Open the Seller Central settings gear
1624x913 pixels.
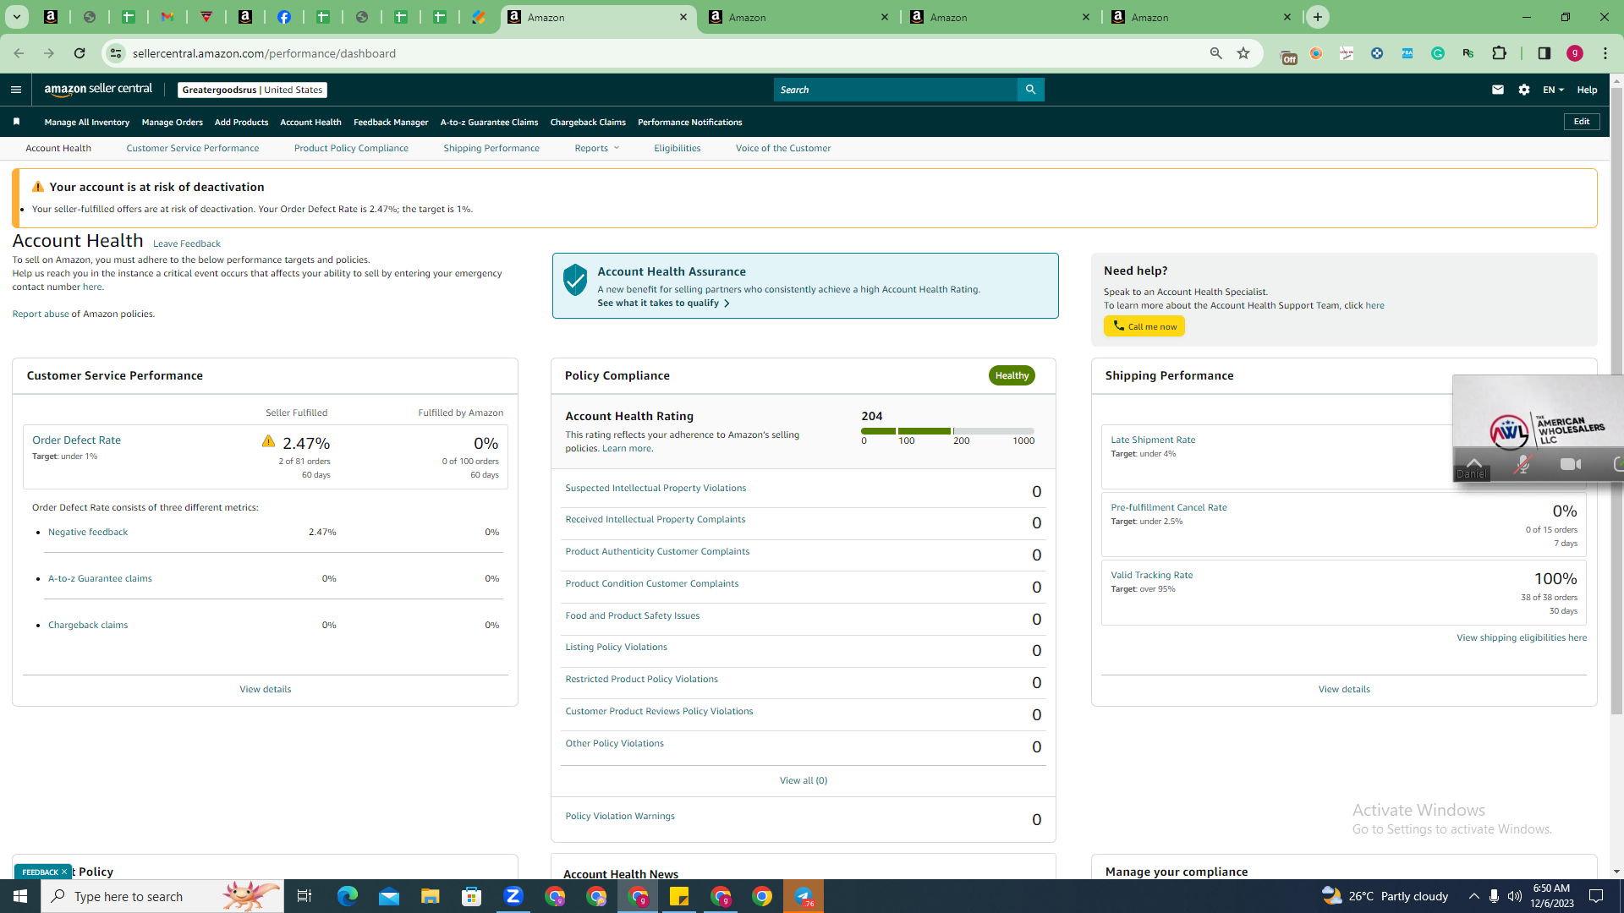[1524, 90]
